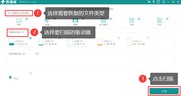Click the 电子邮件 label text

pos(103,25)
